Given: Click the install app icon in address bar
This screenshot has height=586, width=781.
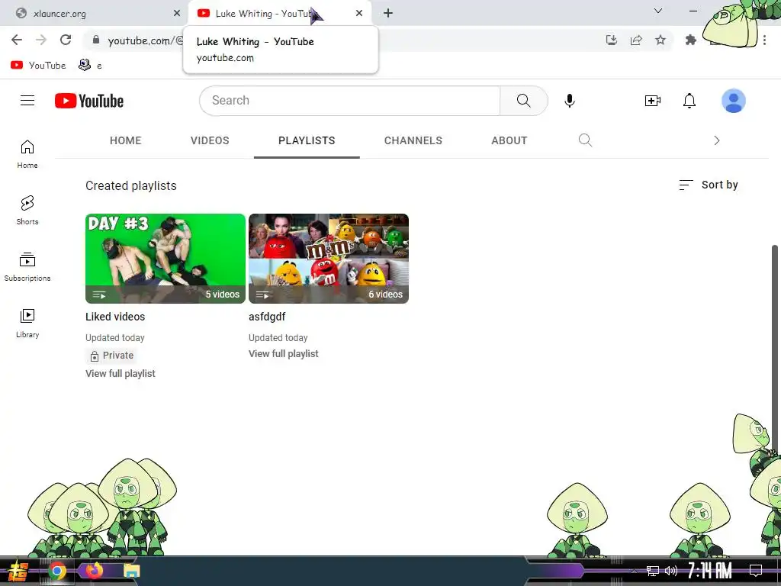Looking at the screenshot, I should (612, 40).
